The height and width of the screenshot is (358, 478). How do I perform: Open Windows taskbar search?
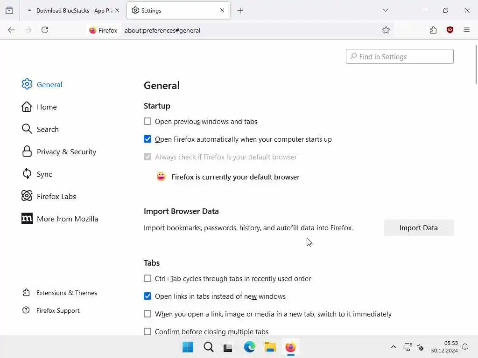click(209, 347)
